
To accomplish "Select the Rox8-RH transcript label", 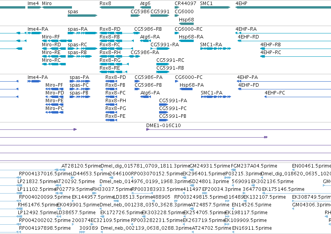I will tap(110, 52).
